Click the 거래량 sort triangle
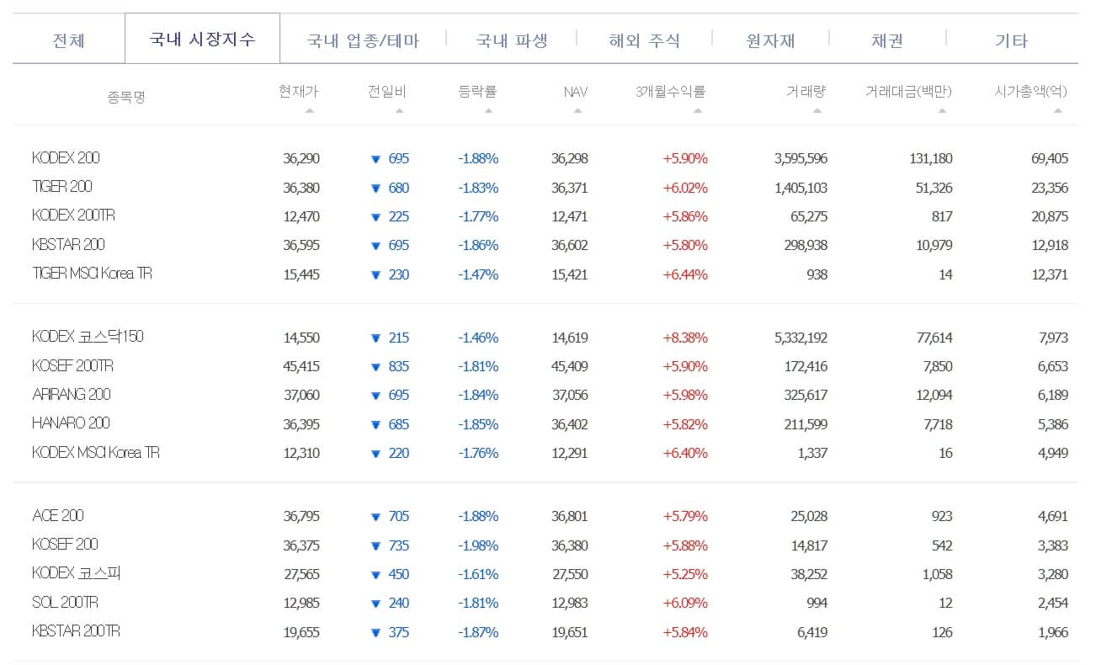Screen dimensions: 1112x665 point(816,108)
